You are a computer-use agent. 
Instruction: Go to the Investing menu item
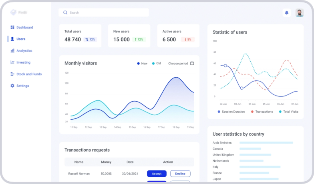[x=23, y=62]
